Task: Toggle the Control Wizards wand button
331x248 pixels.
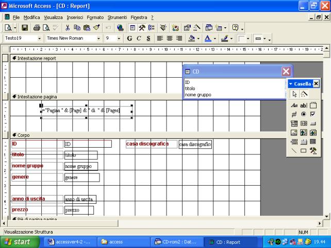Action: click(x=304, y=94)
